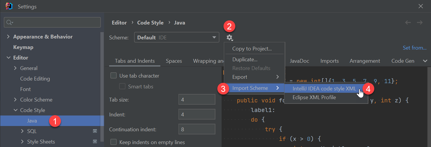Expand the Color Scheme node
The height and width of the screenshot is (147, 431).
point(15,100)
